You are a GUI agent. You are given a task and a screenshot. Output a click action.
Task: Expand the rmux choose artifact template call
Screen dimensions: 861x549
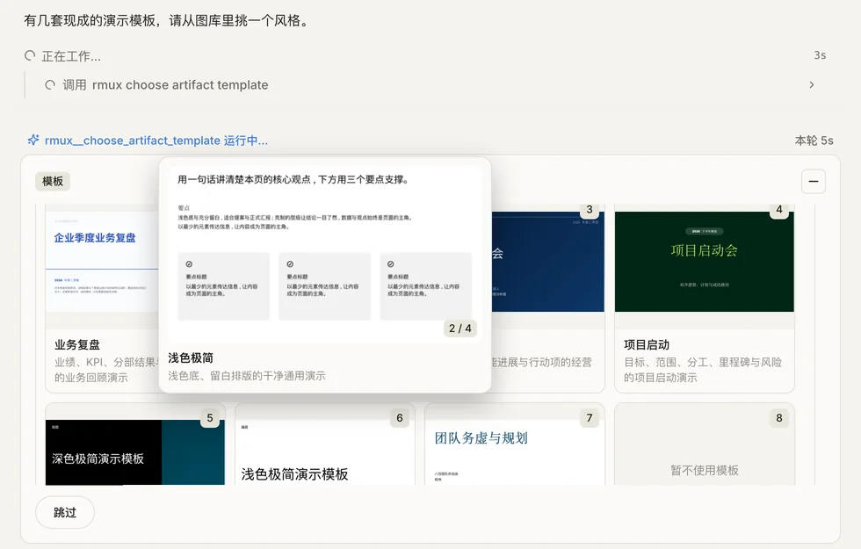(812, 84)
